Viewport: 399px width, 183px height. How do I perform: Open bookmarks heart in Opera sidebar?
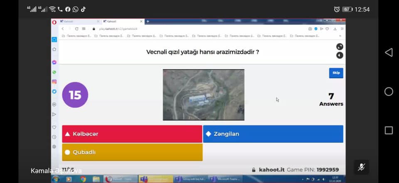[54, 127]
